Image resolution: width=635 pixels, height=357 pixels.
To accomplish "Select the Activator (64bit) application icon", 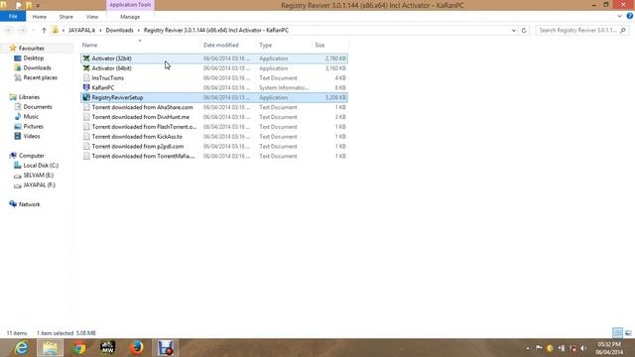I will coord(86,68).
